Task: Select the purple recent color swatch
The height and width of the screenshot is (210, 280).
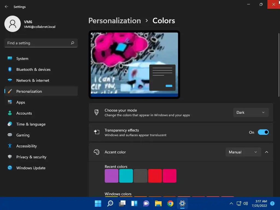Action: click(112, 176)
